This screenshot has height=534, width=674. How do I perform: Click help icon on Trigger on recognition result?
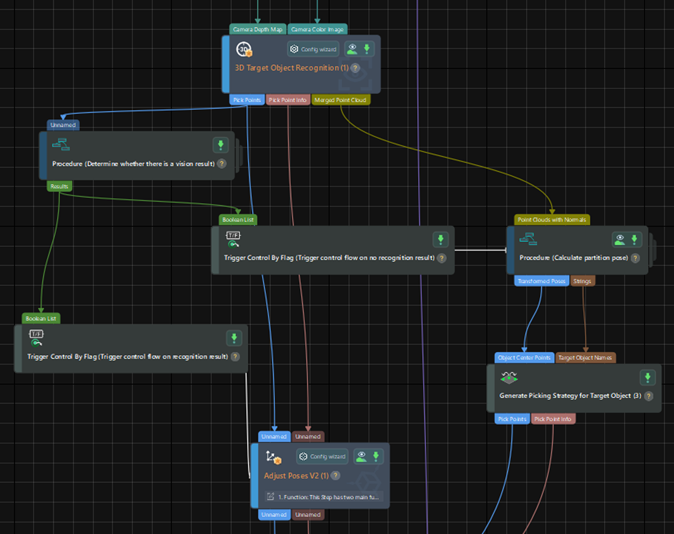coord(235,357)
